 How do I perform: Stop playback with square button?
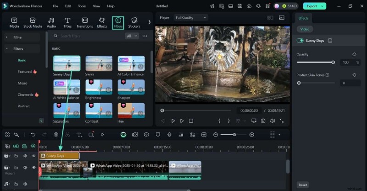(191, 121)
